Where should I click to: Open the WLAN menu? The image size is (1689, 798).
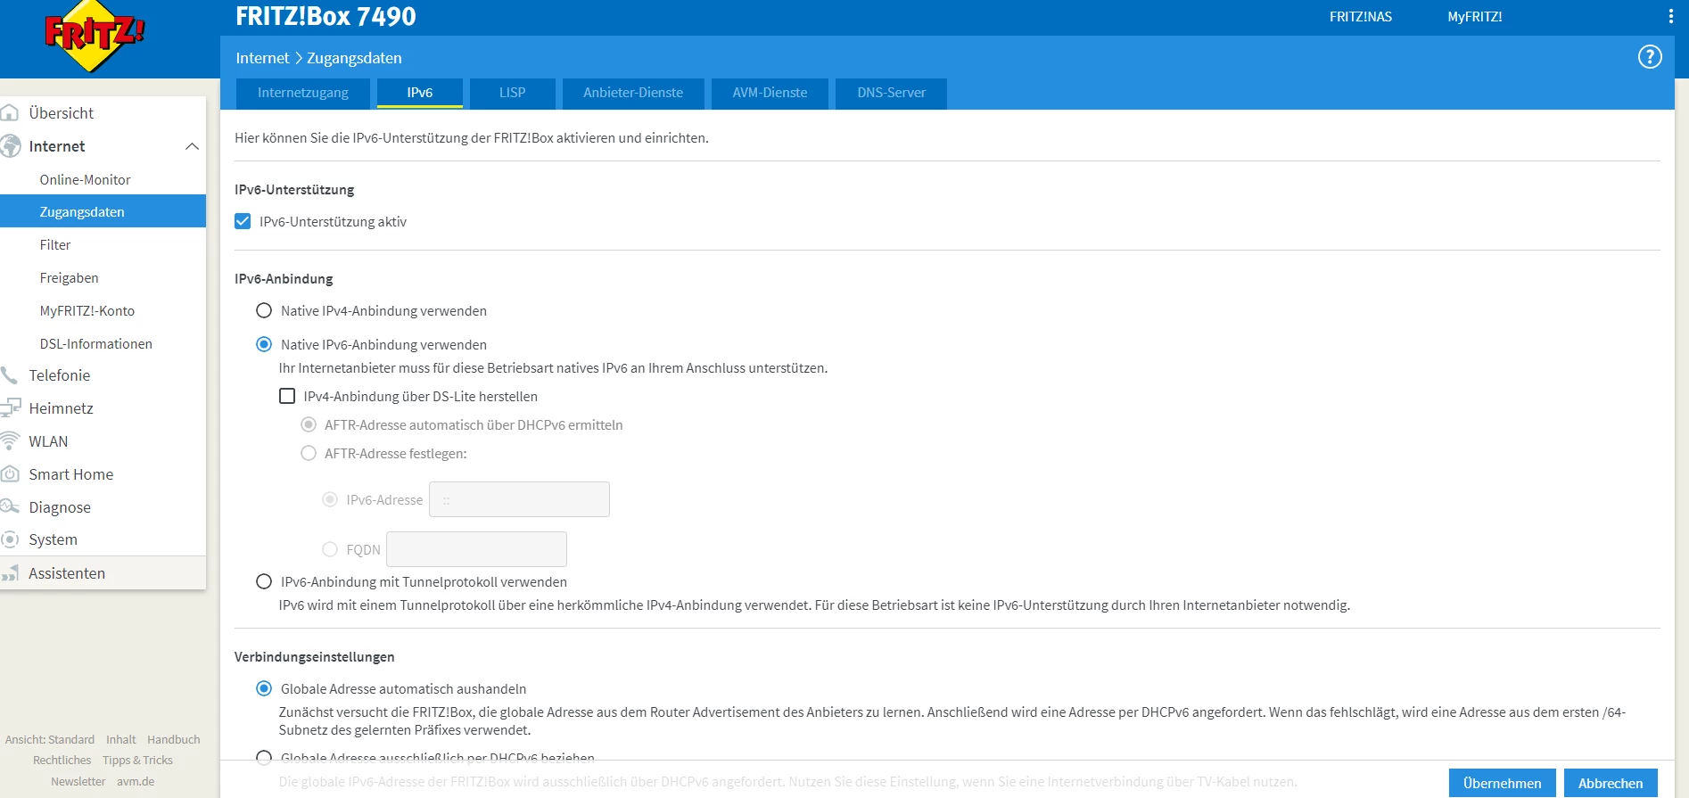click(48, 441)
